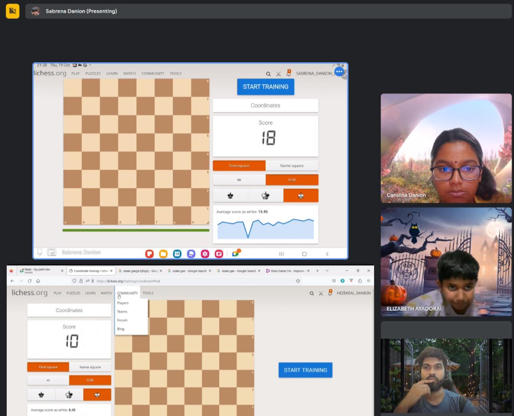Click ELIZABETH AYADORAI video tile

446,262
